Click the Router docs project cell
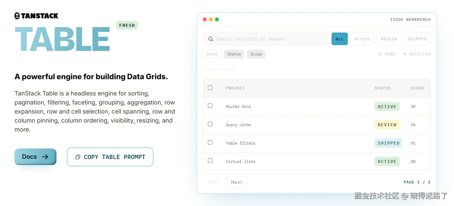Screen dimensions: 454x206 pyautogui.click(x=238, y=107)
